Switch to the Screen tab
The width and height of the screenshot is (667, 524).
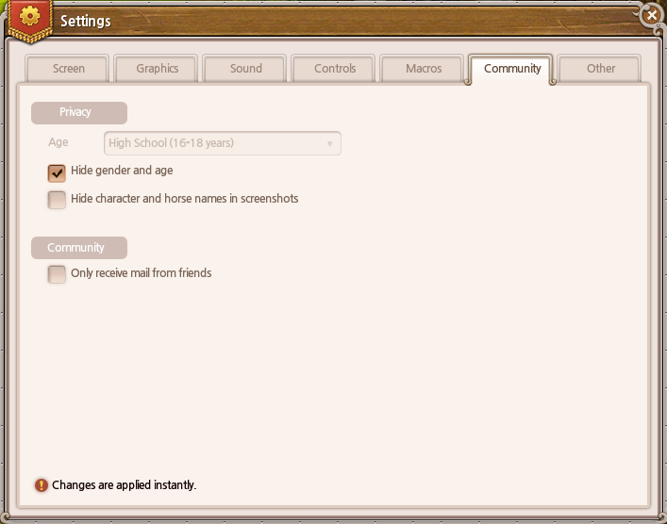pos(67,69)
